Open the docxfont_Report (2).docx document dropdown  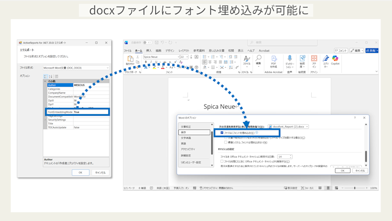tap(288, 127)
